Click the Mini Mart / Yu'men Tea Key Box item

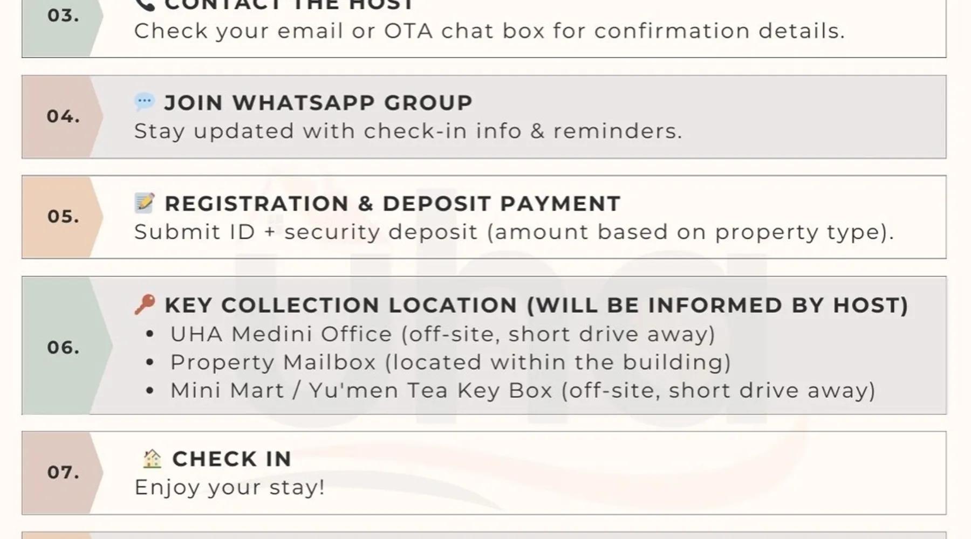(522, 390)
